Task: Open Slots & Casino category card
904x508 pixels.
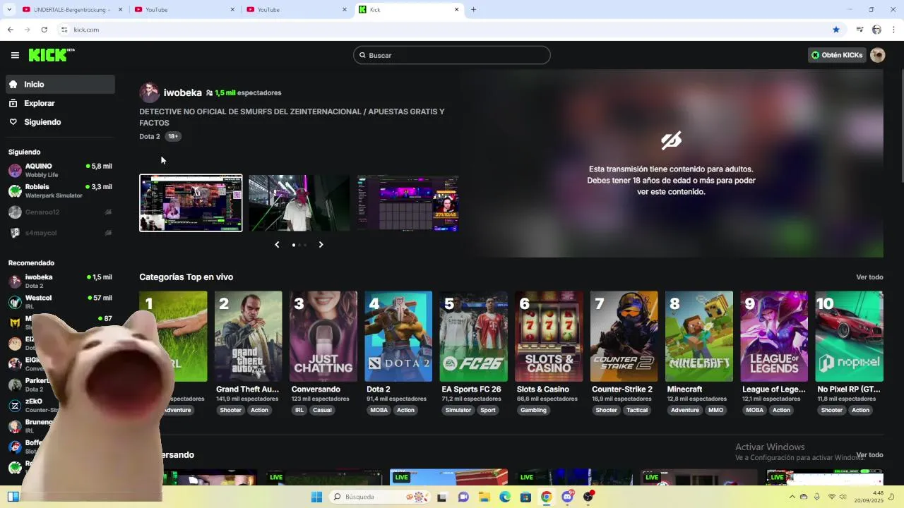Action: [x=549, y=337]
